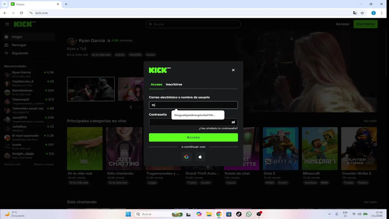Click Mostrar más in sidebar

coord(12,164)
